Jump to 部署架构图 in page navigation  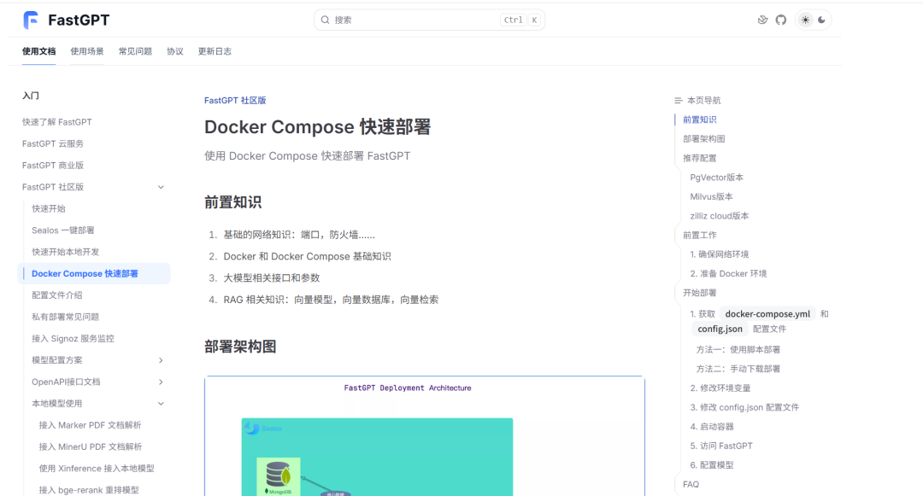coord(704,138)
